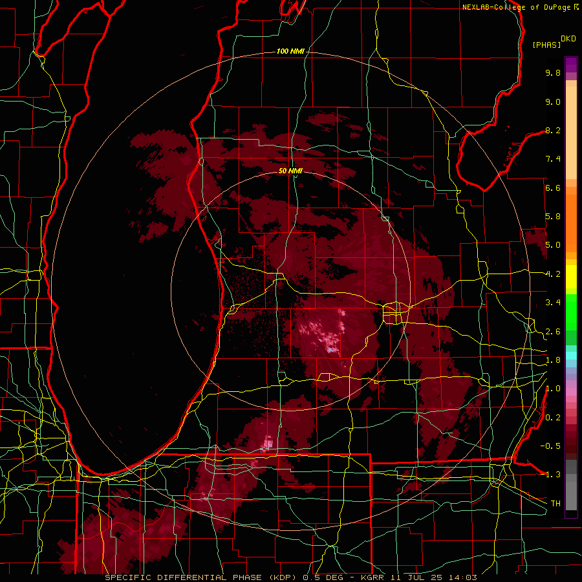Click the NEXLAB-College of DuPage credit text

tap(517, 7)
